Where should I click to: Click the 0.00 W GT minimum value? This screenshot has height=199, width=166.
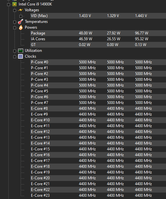(x=113, y=45)
